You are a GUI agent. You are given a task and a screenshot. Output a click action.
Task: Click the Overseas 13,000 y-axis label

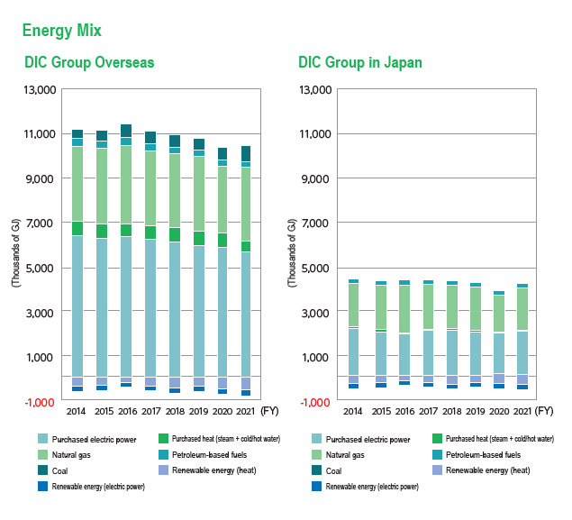pyautogui.click(x=40, y=90)
